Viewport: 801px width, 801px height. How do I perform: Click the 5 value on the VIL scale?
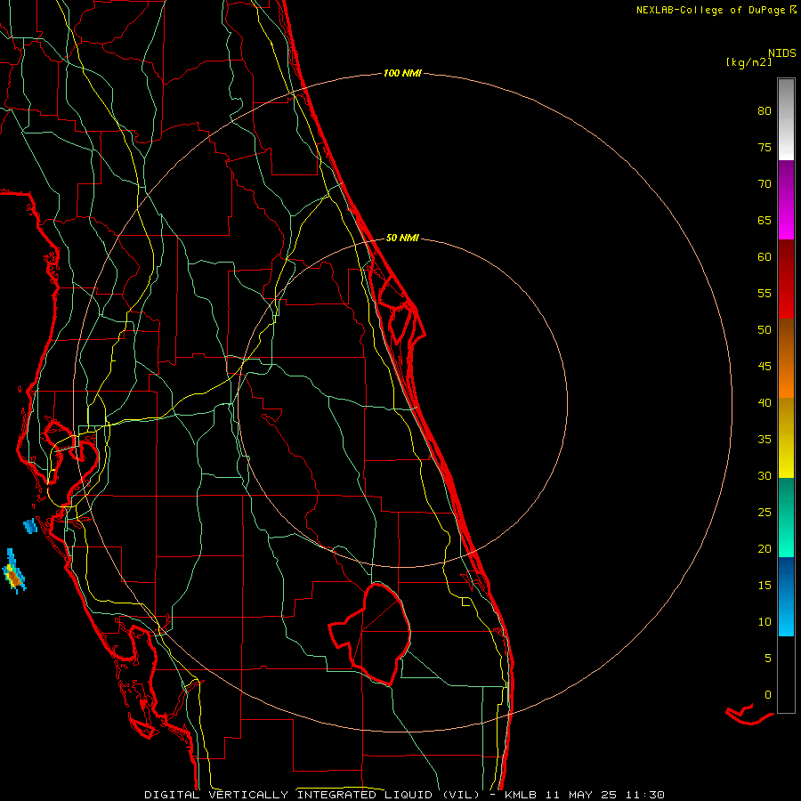(x=768, y=659)
